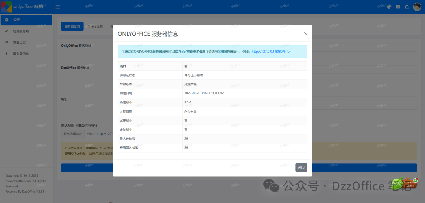Click the ONLYOFFICE 服务器信息 dialog title
This screenshot has height=203, width=425.
click(148, 34)
